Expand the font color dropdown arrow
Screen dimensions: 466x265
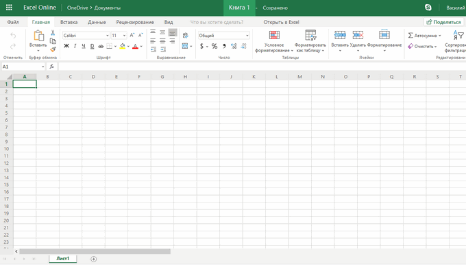point(141,46)
